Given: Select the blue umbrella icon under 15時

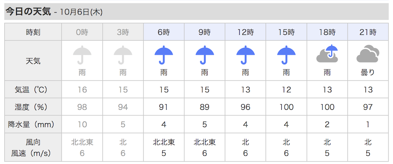Looking at the screenshot, I should pyautogui.click(x=286, y=55).
